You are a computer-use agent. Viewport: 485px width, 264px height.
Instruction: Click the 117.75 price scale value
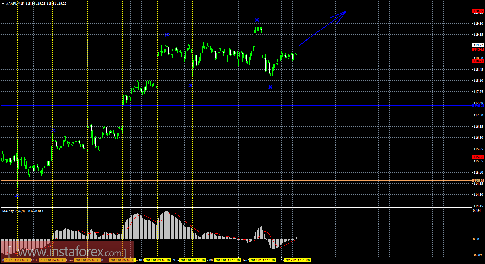pyautogui.click(x=478, y=92)
